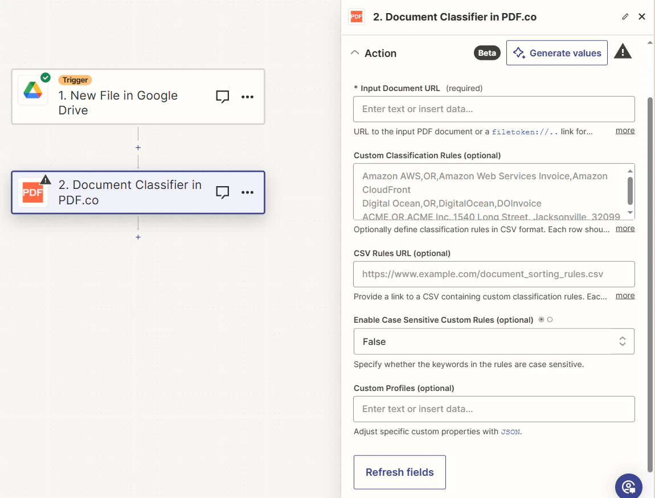Click scroll-down arrow in Classification Rules box
This screenshot has width=655, height=498.
point(630,212)
